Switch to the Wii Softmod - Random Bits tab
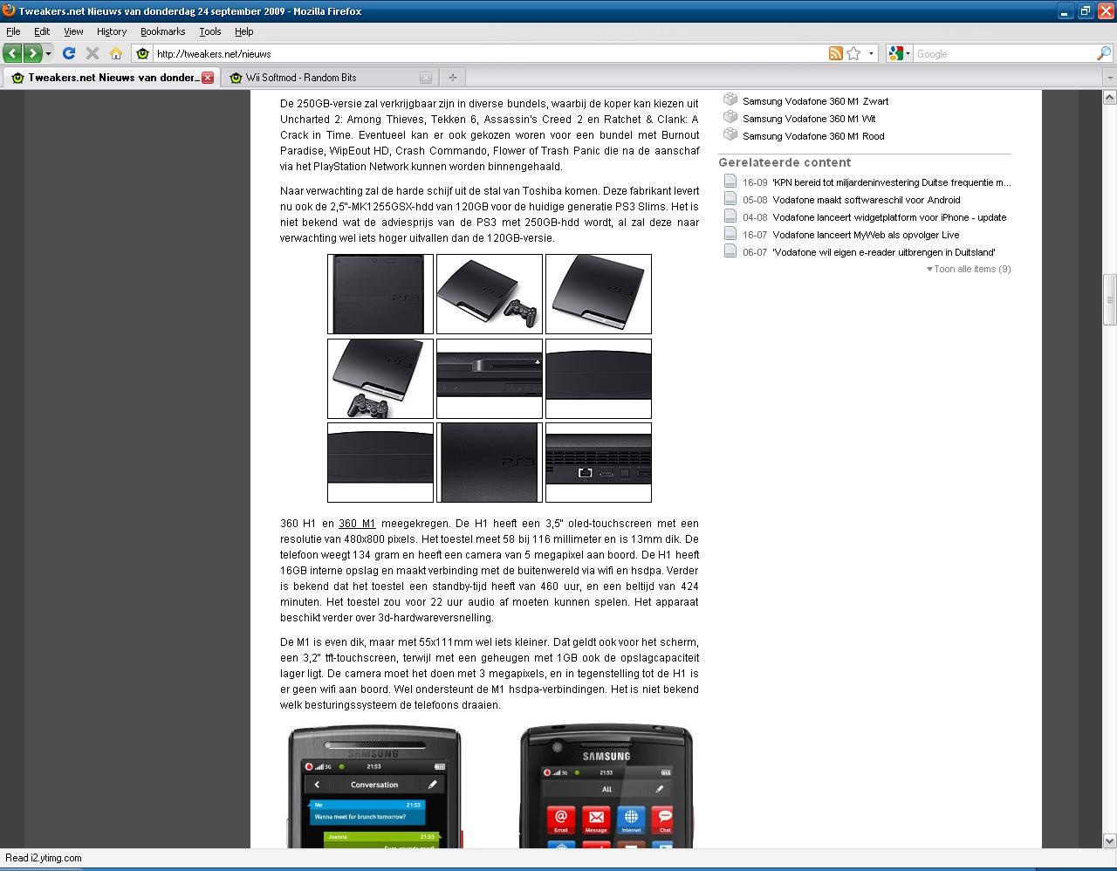 [x=329, y=77]
